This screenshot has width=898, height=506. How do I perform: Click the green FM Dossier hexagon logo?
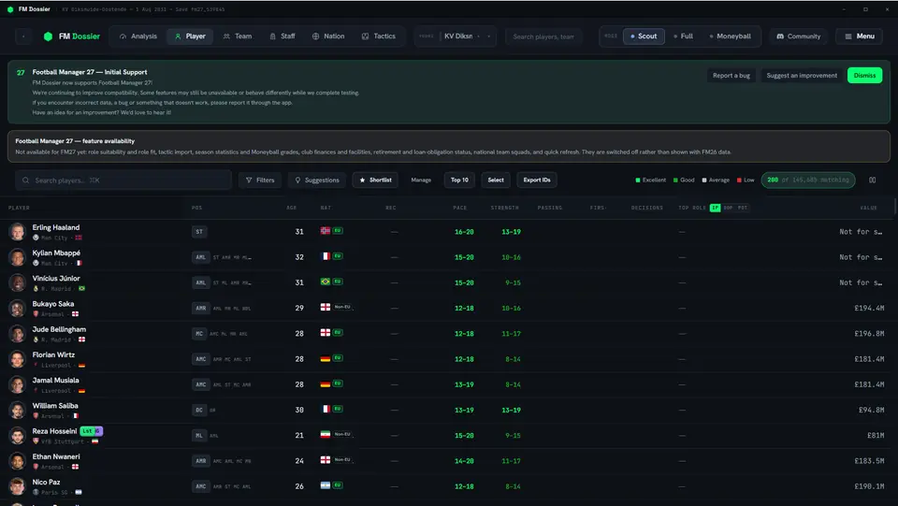[x=48, y=36]
